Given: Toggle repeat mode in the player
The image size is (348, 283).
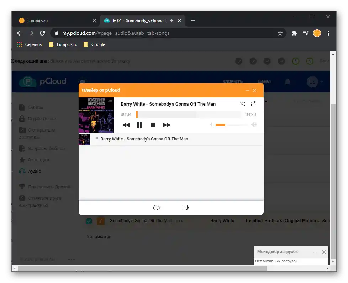Looking at the screenshot, I should point(253,103).
